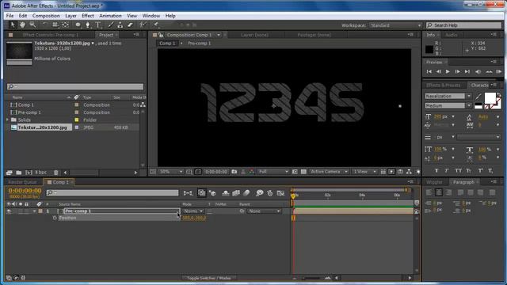Pick font color with the eyedropper

(478, 97)
